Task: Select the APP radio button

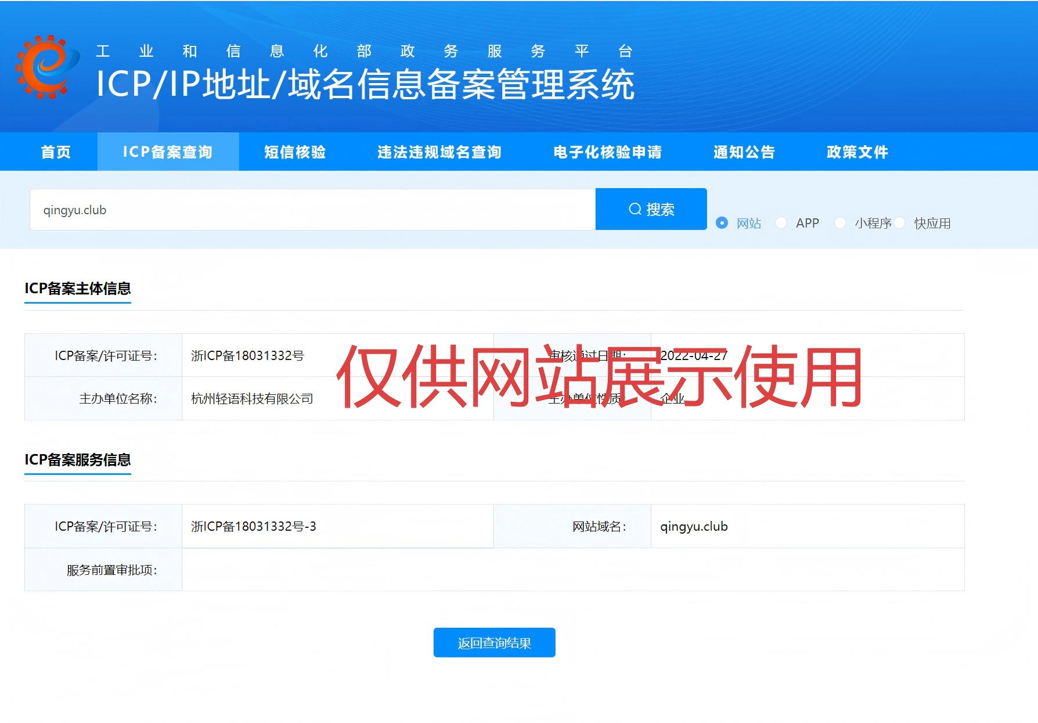Action: click(x=782, y=223)
